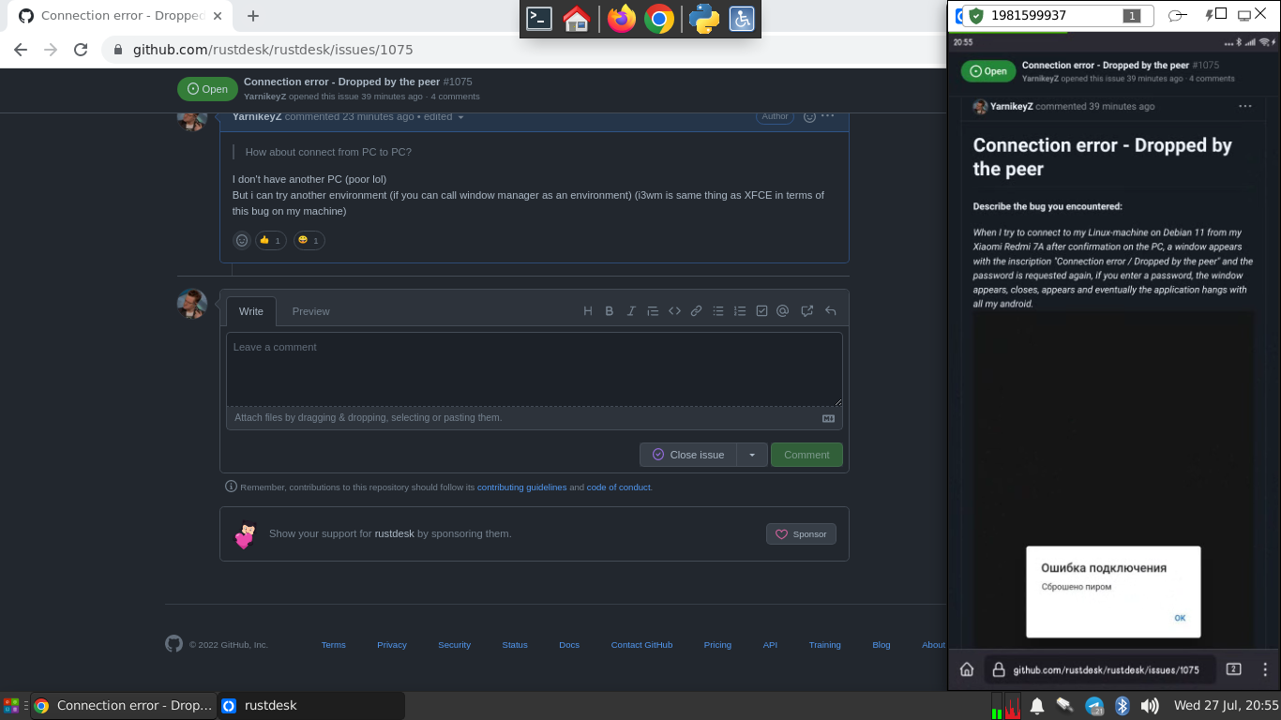This screenshot has height=720, width=1281.
Task: Submit with the Comment button
Action: (806, 455)
